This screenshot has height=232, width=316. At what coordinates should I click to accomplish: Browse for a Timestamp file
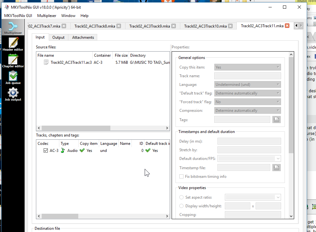(277, 168)
